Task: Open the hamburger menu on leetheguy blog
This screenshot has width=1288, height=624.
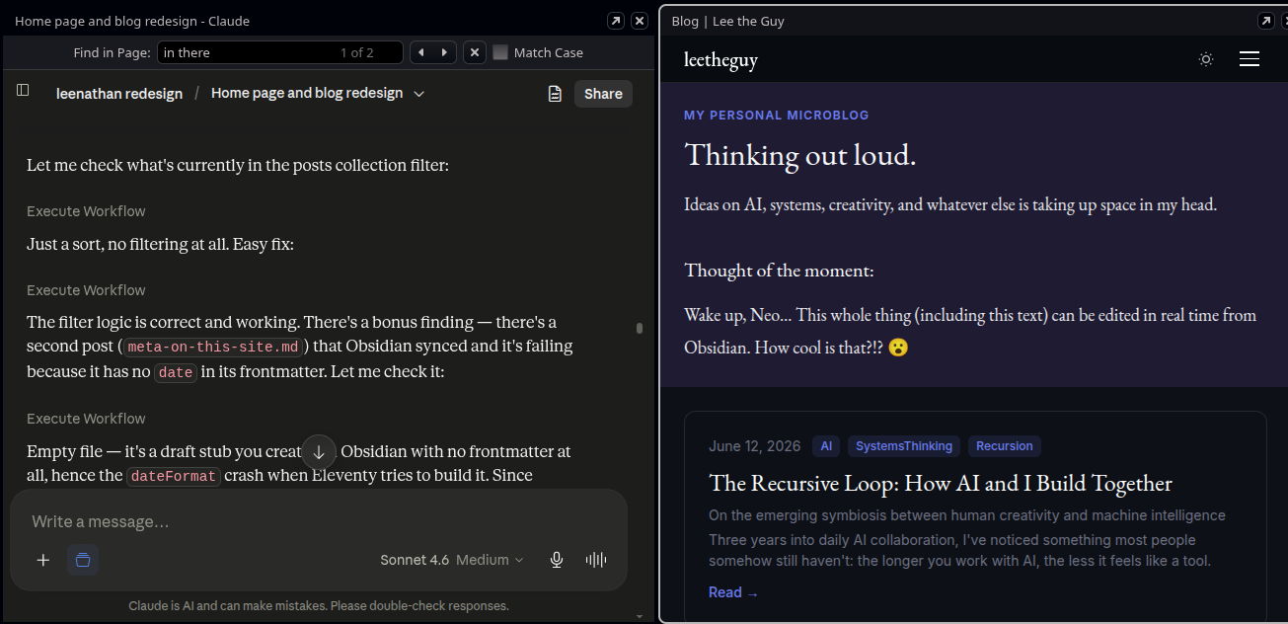Action: 1250,59
